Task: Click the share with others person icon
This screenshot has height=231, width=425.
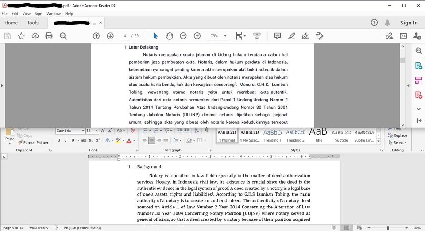Action: (x=417, y=36)
